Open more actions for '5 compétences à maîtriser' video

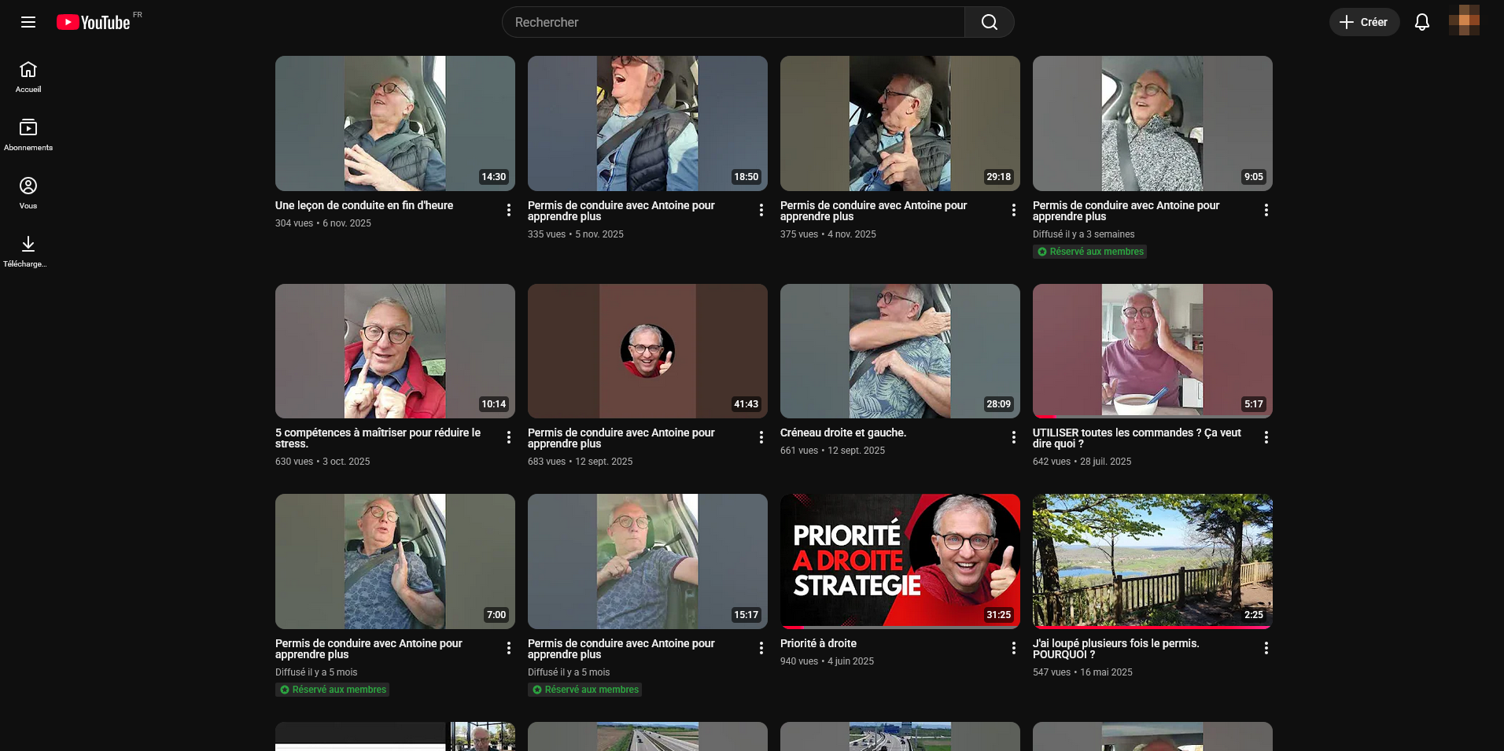point(509,437)
